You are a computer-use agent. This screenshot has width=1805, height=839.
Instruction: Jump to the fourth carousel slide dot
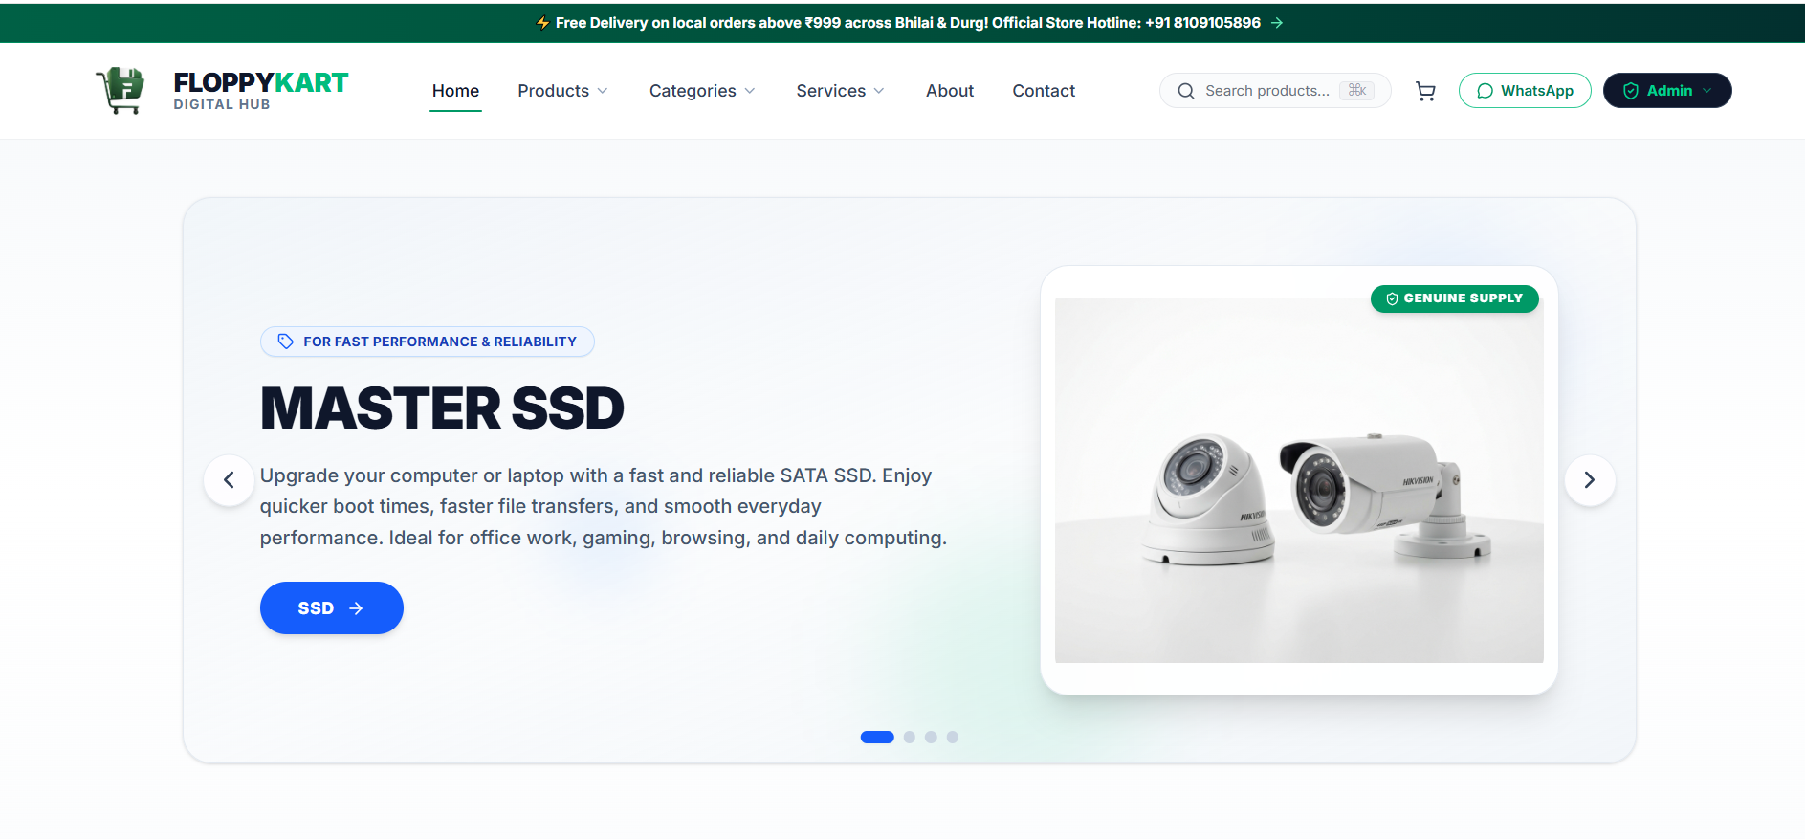click(953, 738)
